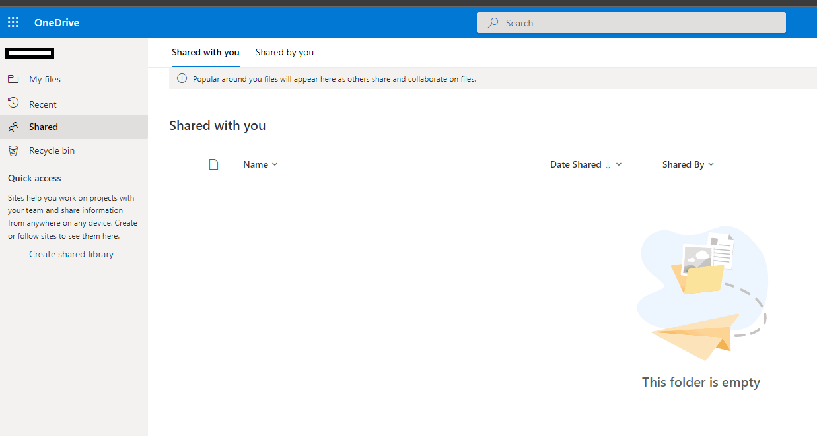Click the empty folder illustration
The image size is (817, 436).
click(x=701, y=294)
